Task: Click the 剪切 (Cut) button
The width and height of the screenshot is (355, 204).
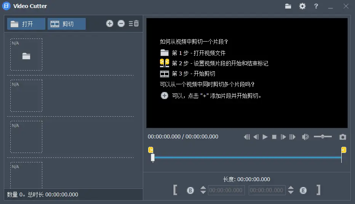Action: click(66, 24)
